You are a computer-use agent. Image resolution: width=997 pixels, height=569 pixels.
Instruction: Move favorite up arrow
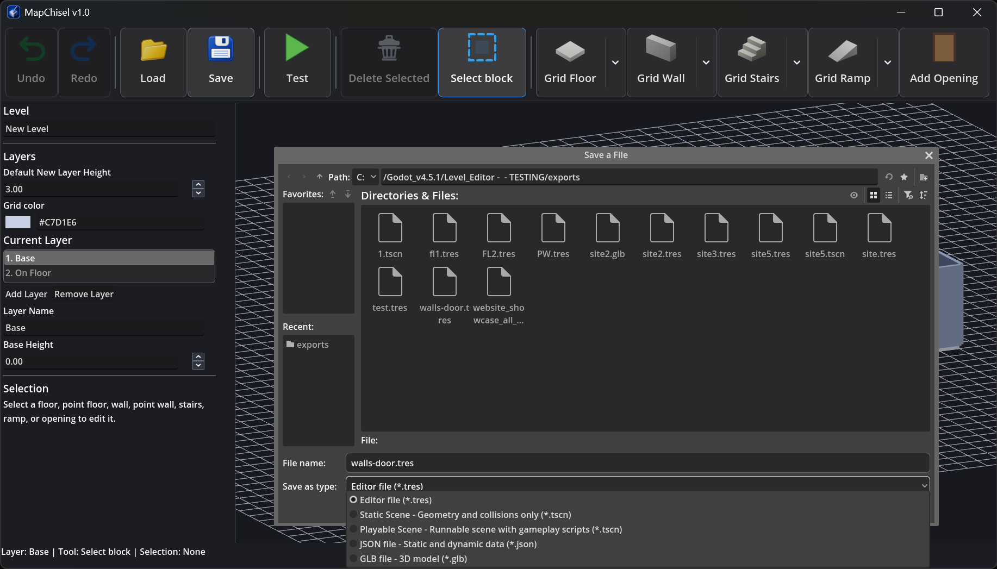click(x=333, y=194)
